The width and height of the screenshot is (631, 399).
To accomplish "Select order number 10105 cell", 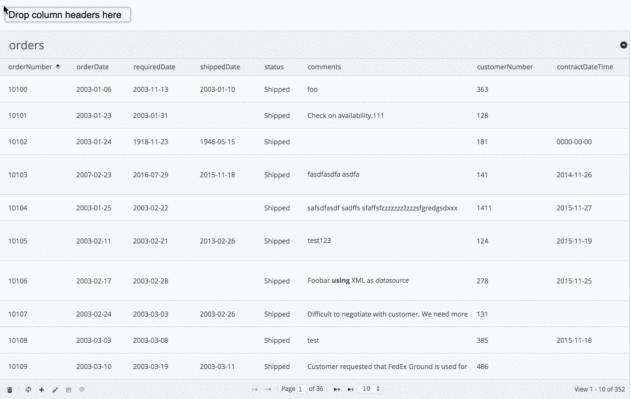I will [17, 241].
